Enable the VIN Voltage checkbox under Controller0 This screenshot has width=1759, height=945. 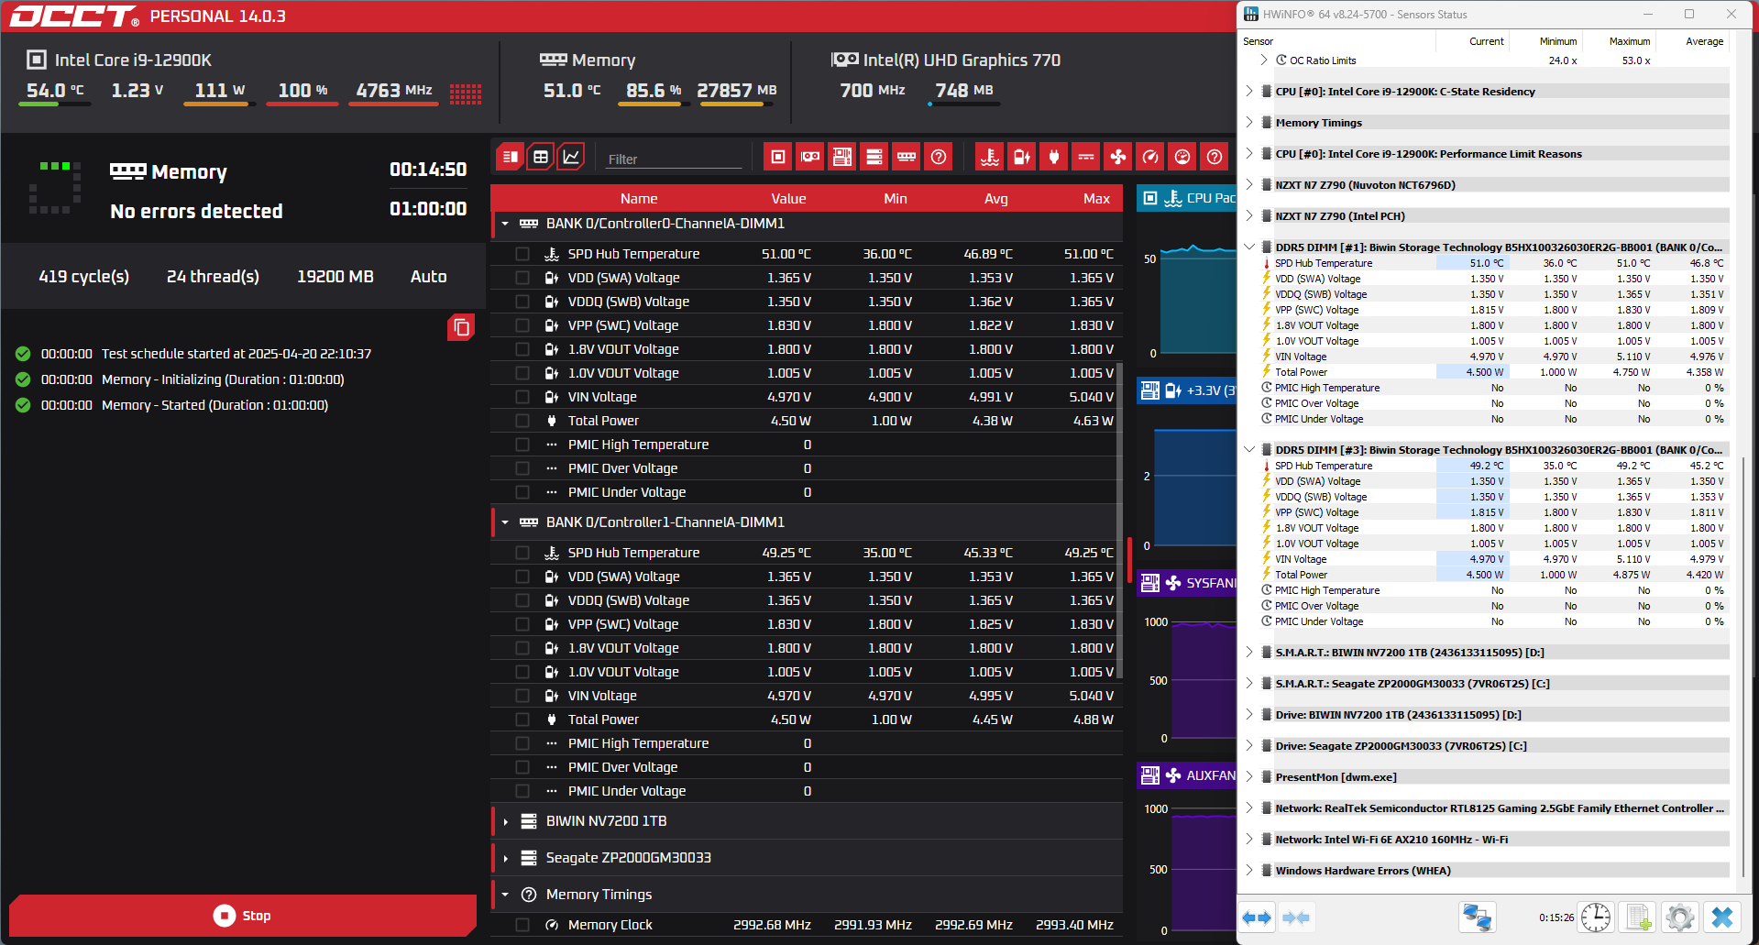pos(522,397)
